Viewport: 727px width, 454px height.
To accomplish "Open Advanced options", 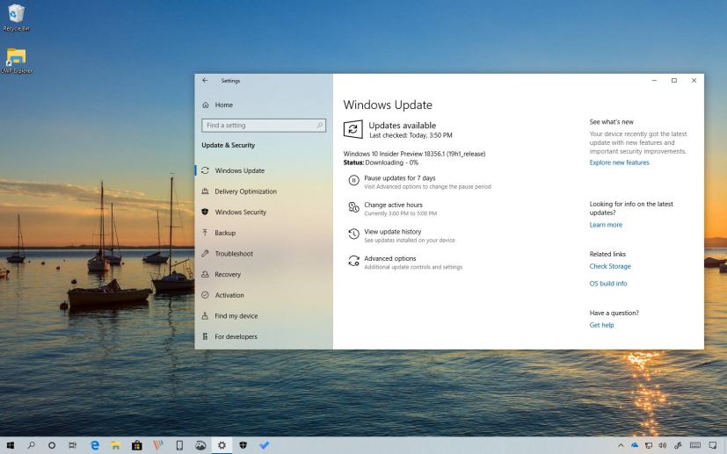I will coord(390,258).
